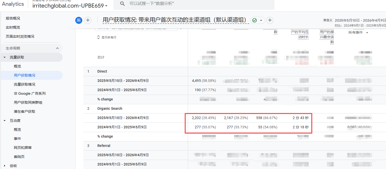
Task: Toggle the 显示所有行 expand icon
Action: pyautogui.click(x=98, y=37)
